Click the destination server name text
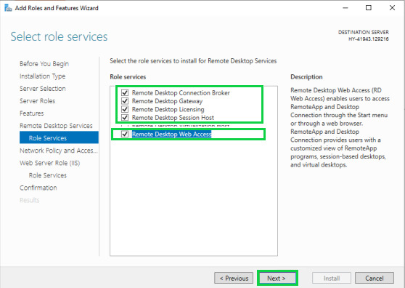 (368, 39)
